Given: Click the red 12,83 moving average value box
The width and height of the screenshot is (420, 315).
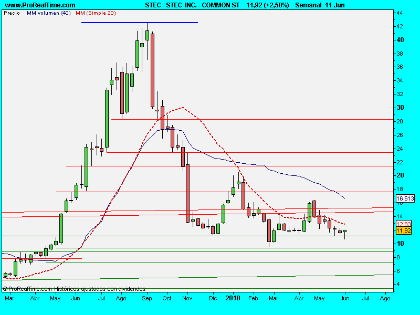Looking at the screenshot, I should [x=404, y=224].
